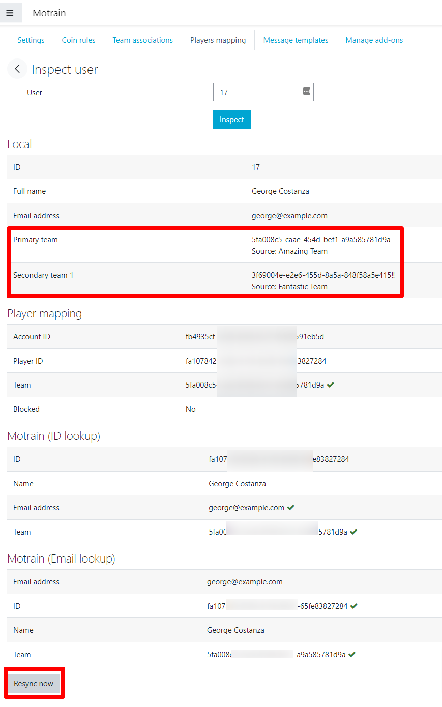
Task: Open the Manage add-ons tab
Action: (374, 40)
